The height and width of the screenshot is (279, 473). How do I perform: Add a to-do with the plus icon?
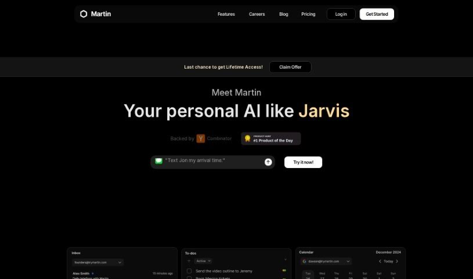[189, 261]
